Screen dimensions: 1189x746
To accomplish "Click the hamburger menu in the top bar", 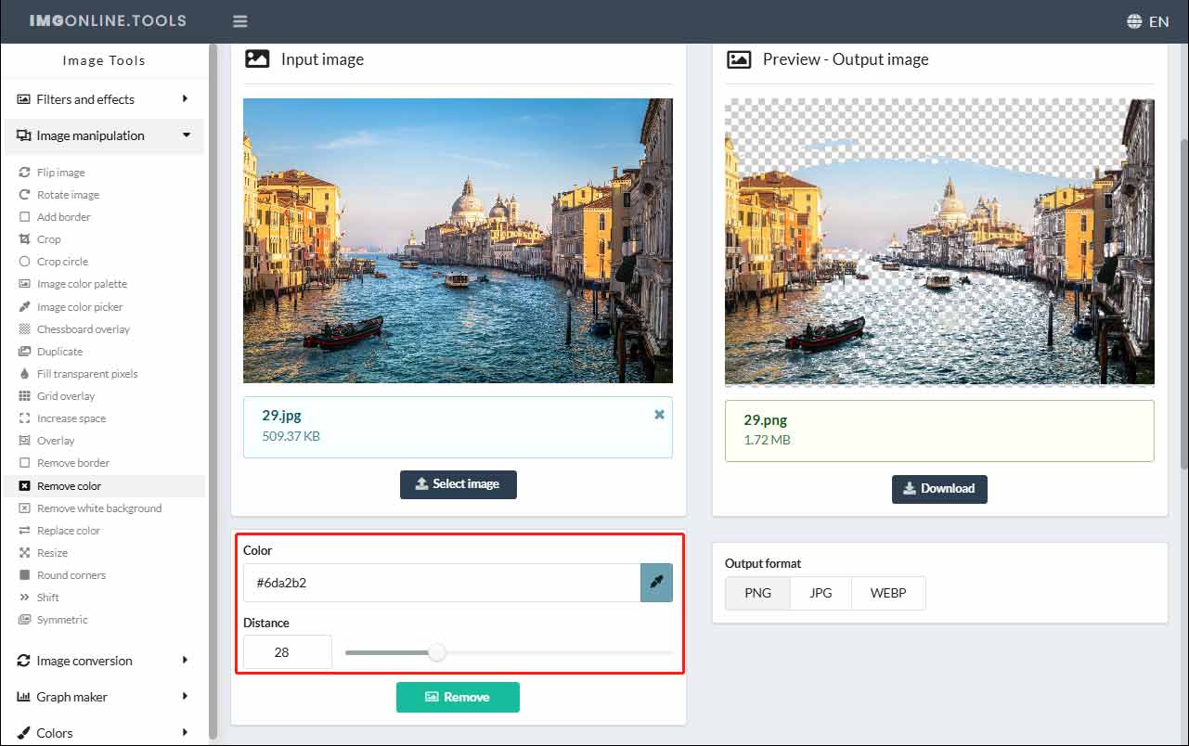I will click(x=239, y=19).
